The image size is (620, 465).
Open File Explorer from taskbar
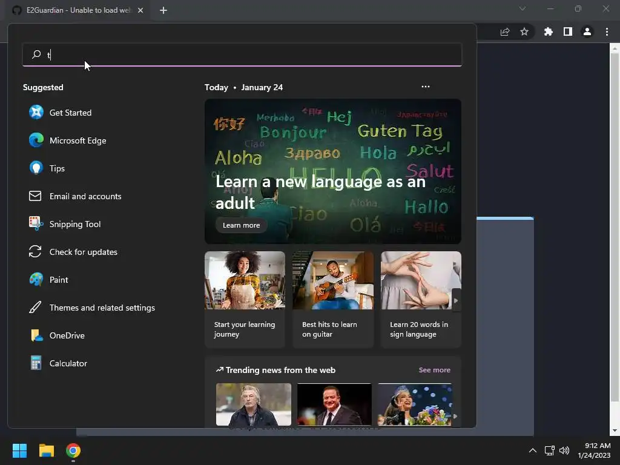46,450
